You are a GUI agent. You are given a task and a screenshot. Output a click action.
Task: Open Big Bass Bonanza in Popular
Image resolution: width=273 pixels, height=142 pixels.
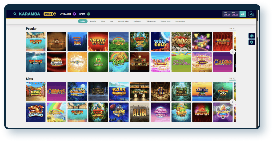[x=36, y=62]
